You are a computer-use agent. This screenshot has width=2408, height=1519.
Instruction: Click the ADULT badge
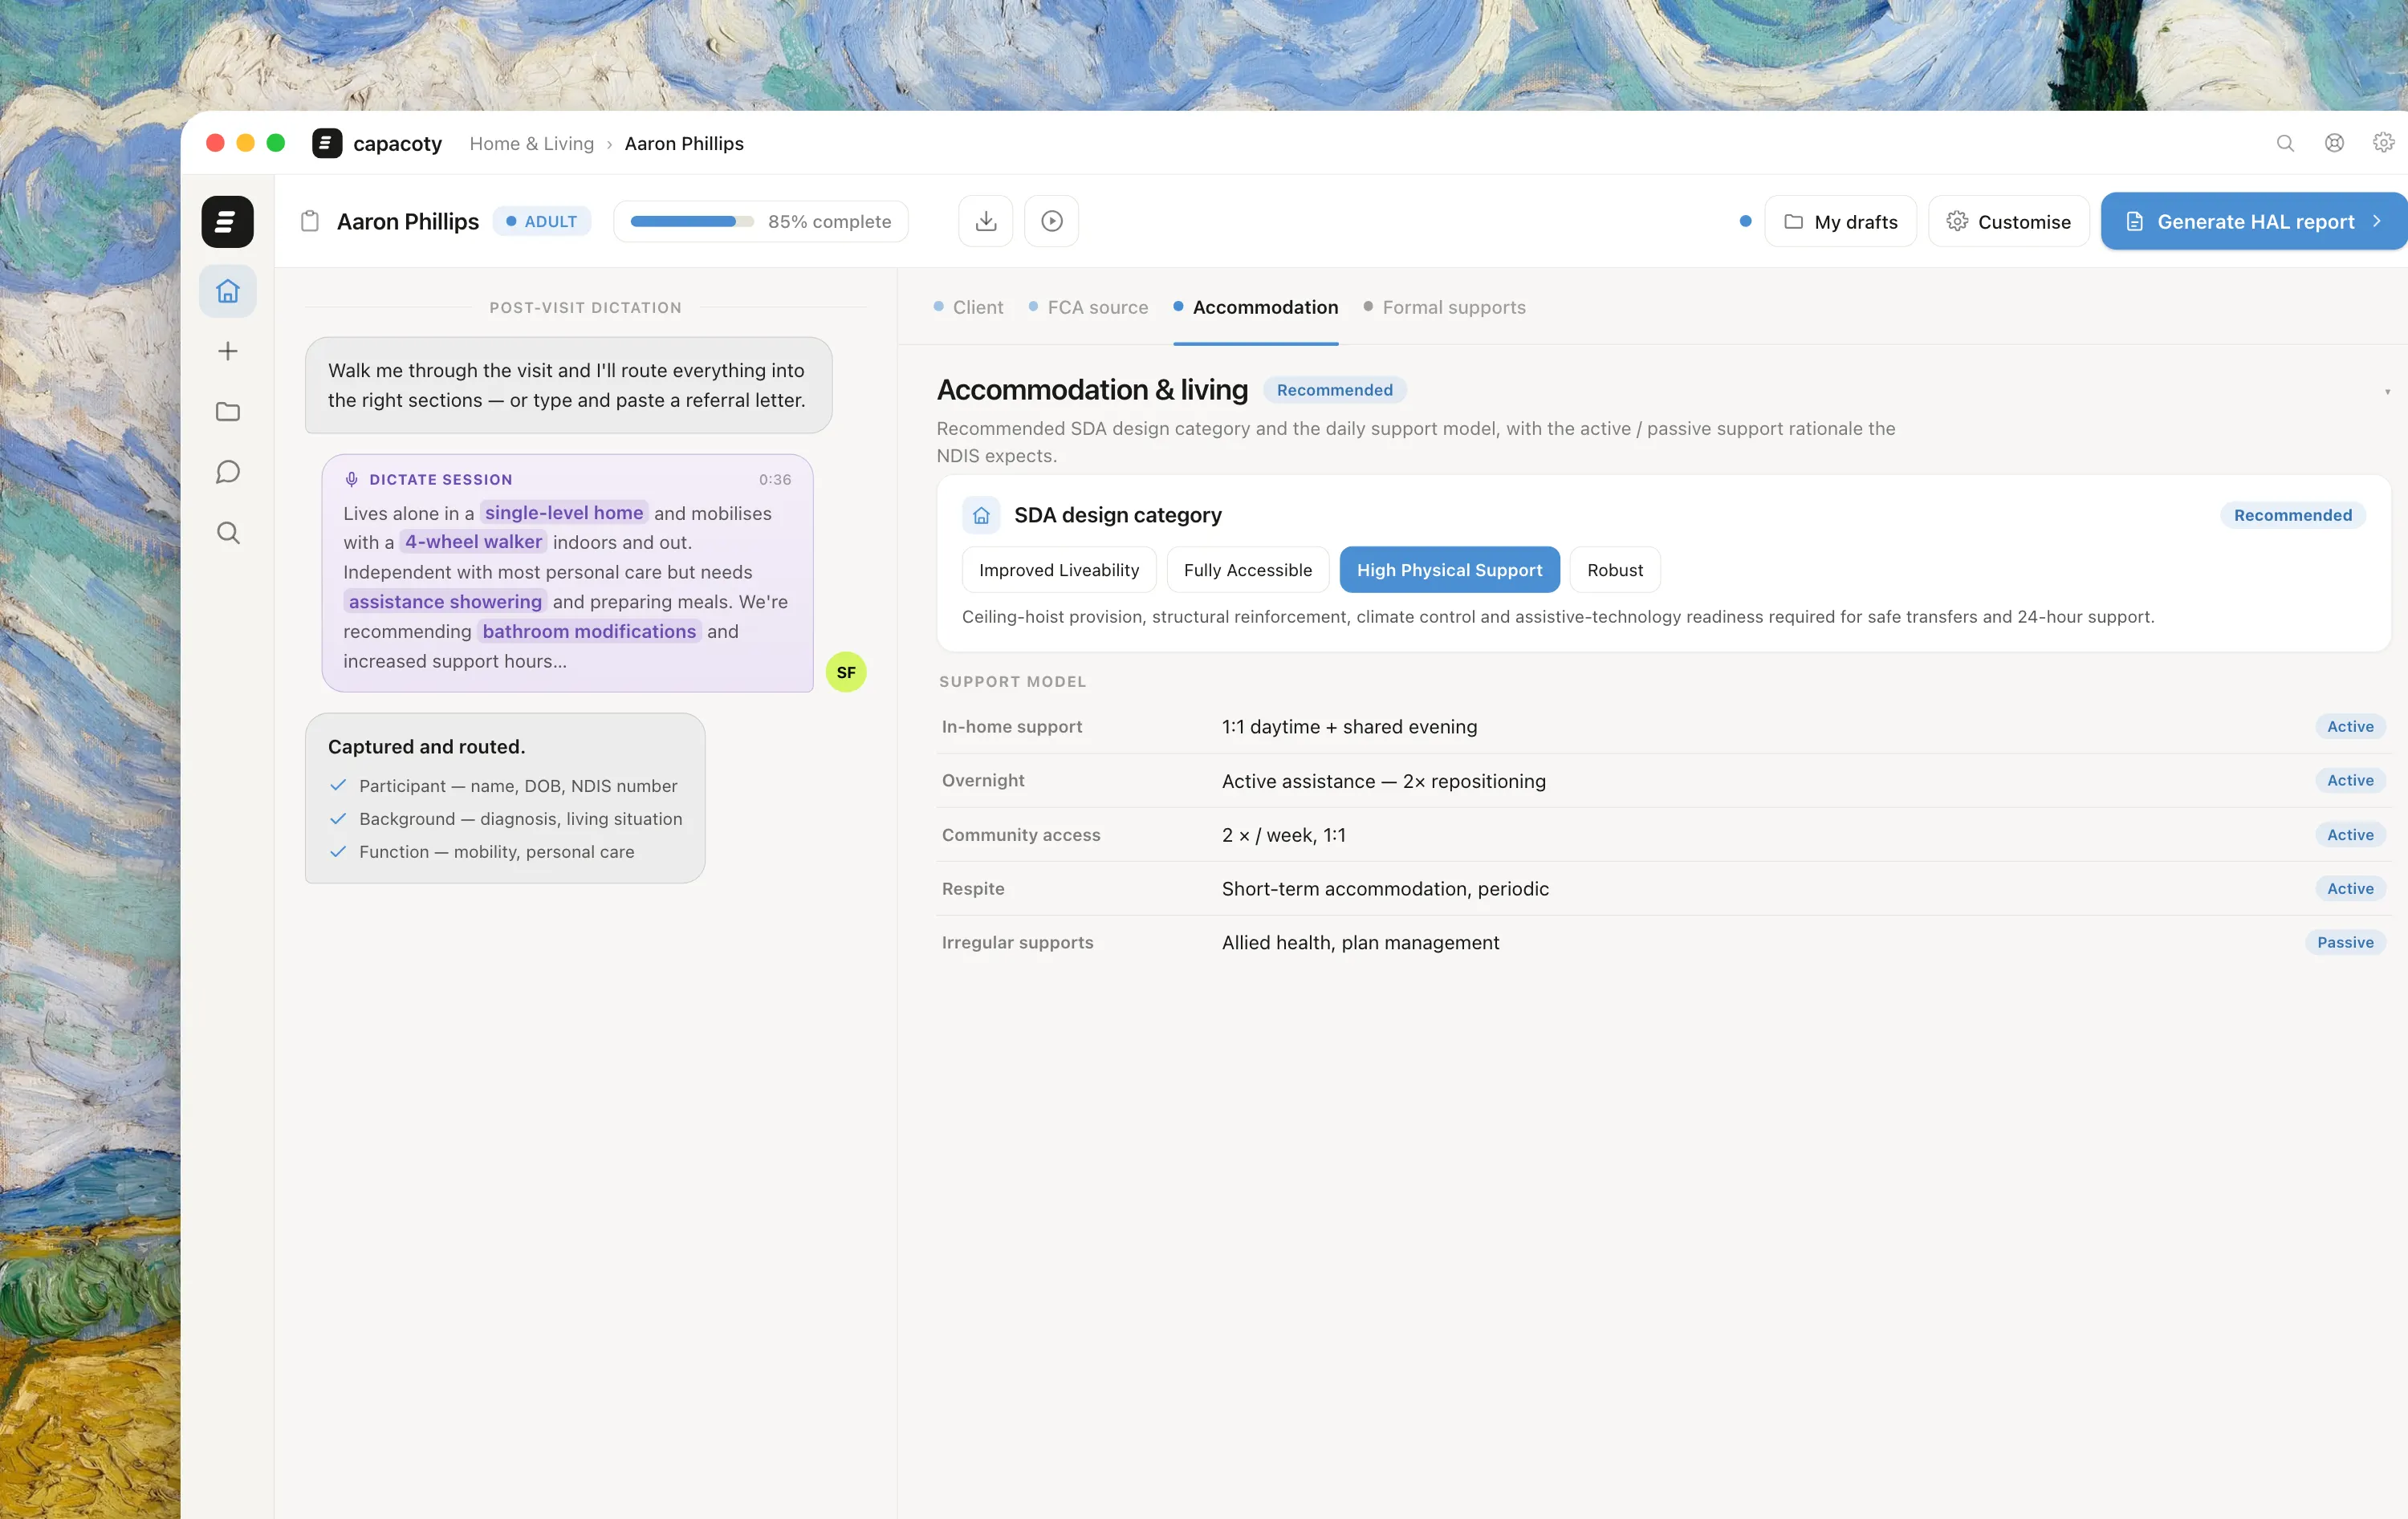point(542,221)
